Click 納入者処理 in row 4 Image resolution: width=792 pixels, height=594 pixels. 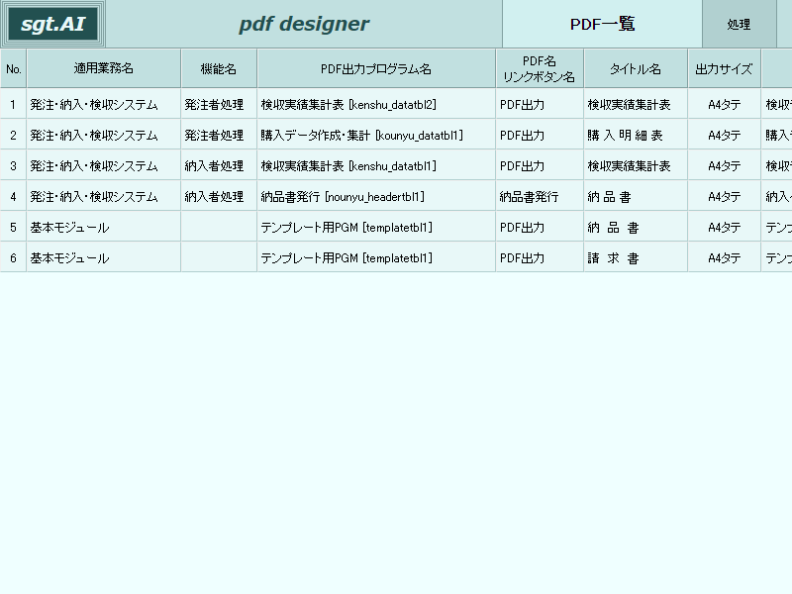click(214, 197)
